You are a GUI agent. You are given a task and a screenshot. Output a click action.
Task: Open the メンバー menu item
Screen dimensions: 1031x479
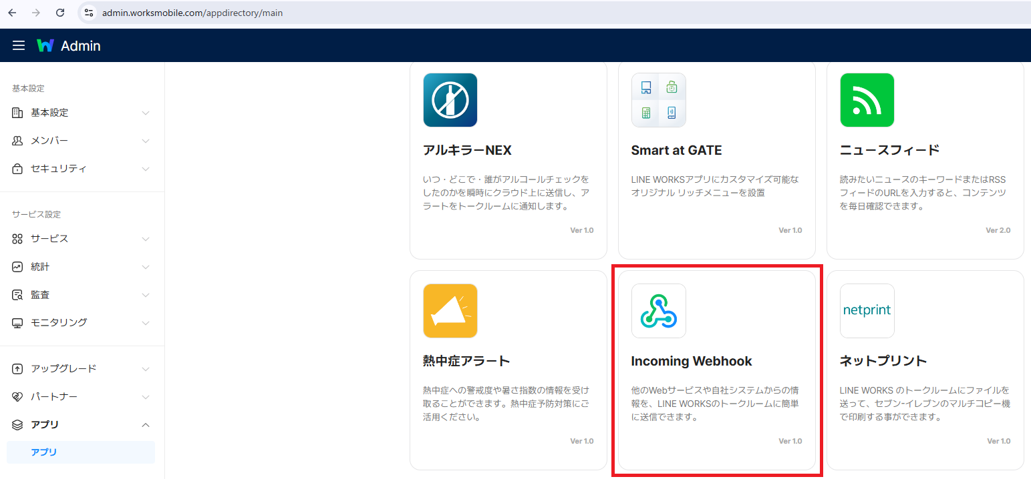tap(81, 141)
